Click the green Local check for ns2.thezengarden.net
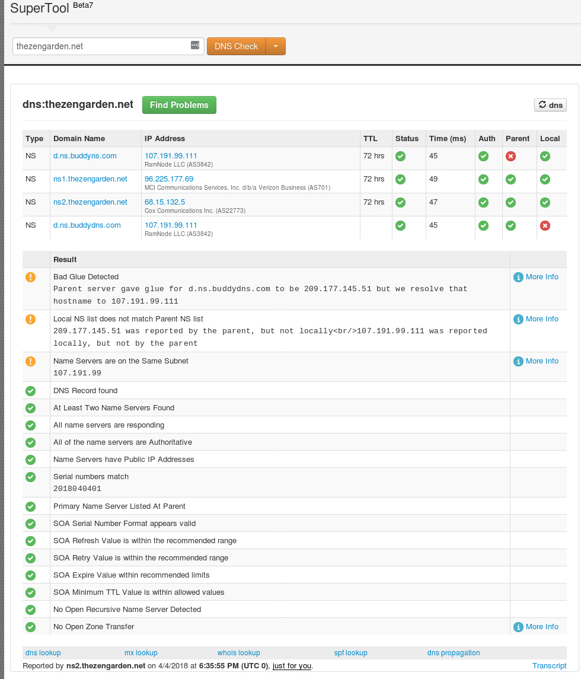 pyautogui.click(x=545, y=203)
